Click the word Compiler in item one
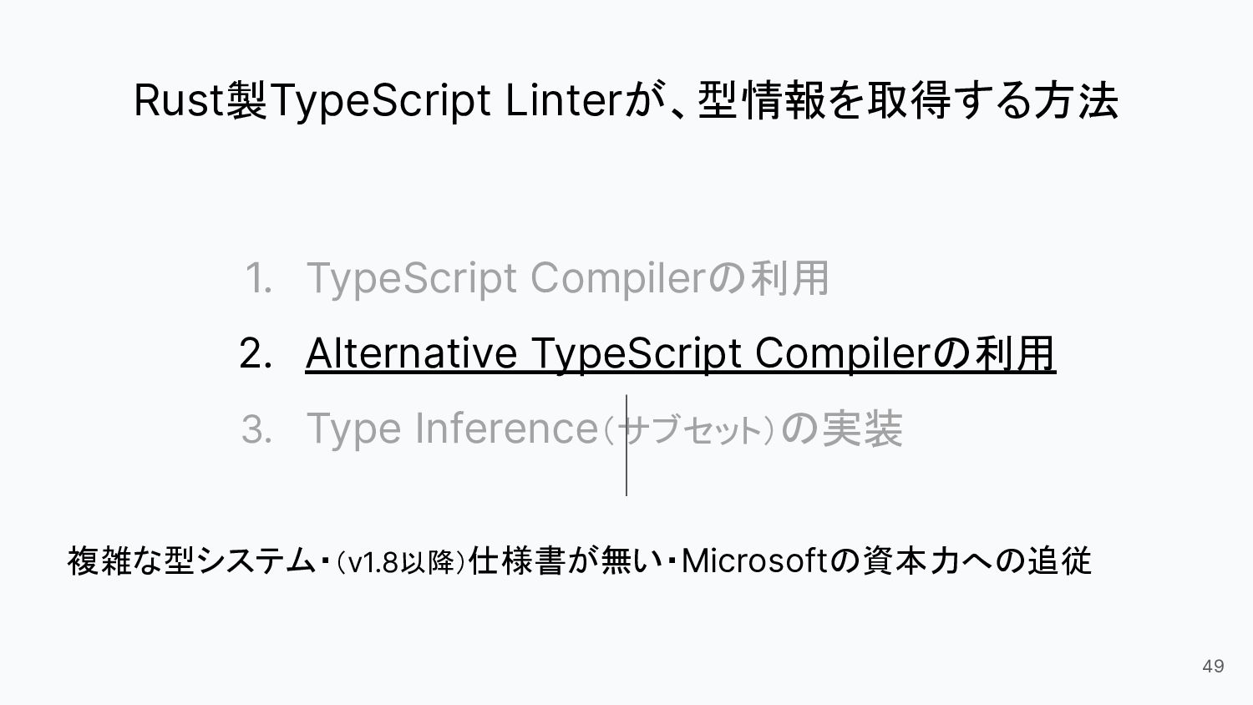Viewport: 1253px width, 705px height. point(618,278)
